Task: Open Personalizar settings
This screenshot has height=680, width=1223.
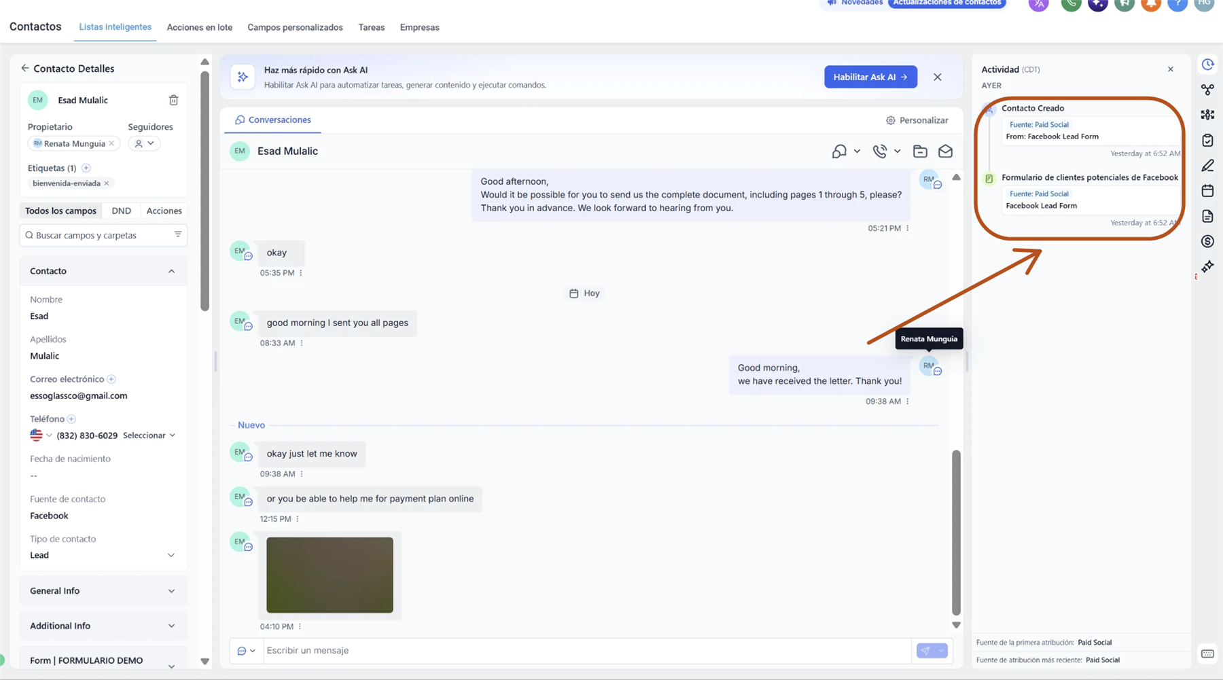Action: [917, 120]
